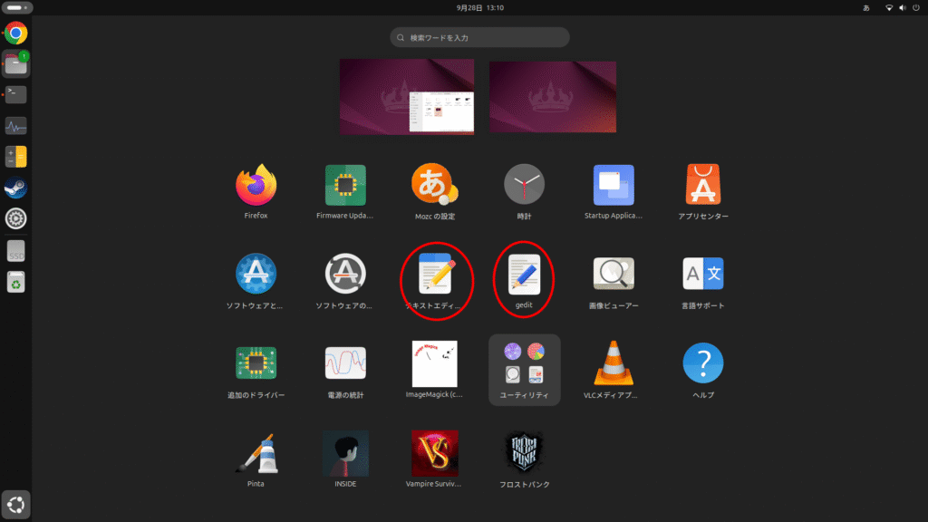Viewport: 928px width, 522px height.
Task: Click the search field 検索ワードを入力
Action: point(479,37)
